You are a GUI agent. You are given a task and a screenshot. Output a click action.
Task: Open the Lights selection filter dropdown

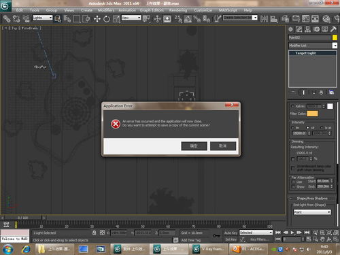(42, 18)
